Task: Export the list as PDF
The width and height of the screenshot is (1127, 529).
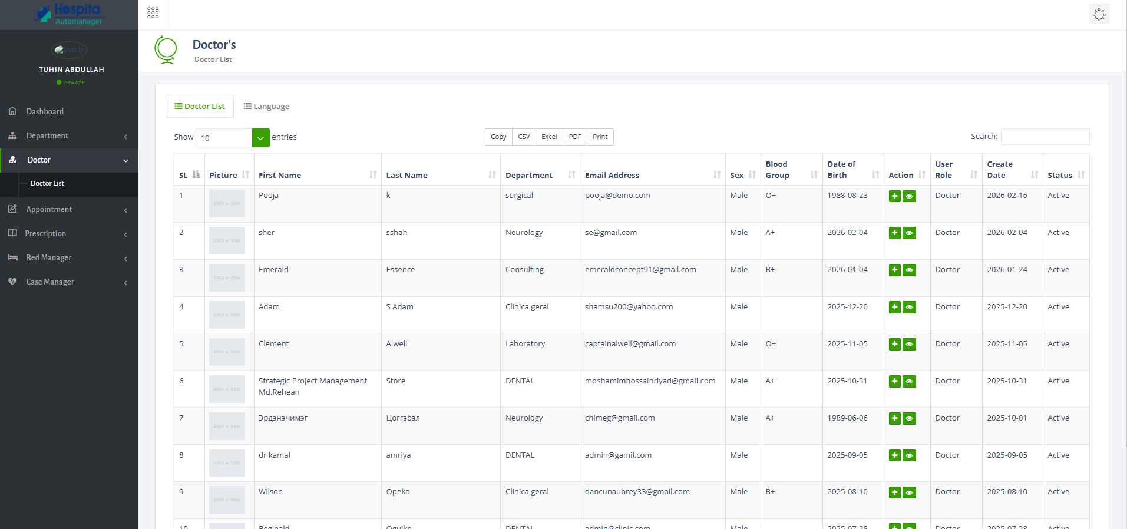Action: [575, 137]
